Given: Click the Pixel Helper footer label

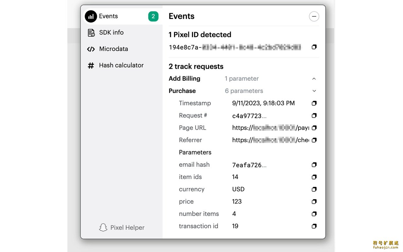Looking at the screenshot, I should 128,228.
